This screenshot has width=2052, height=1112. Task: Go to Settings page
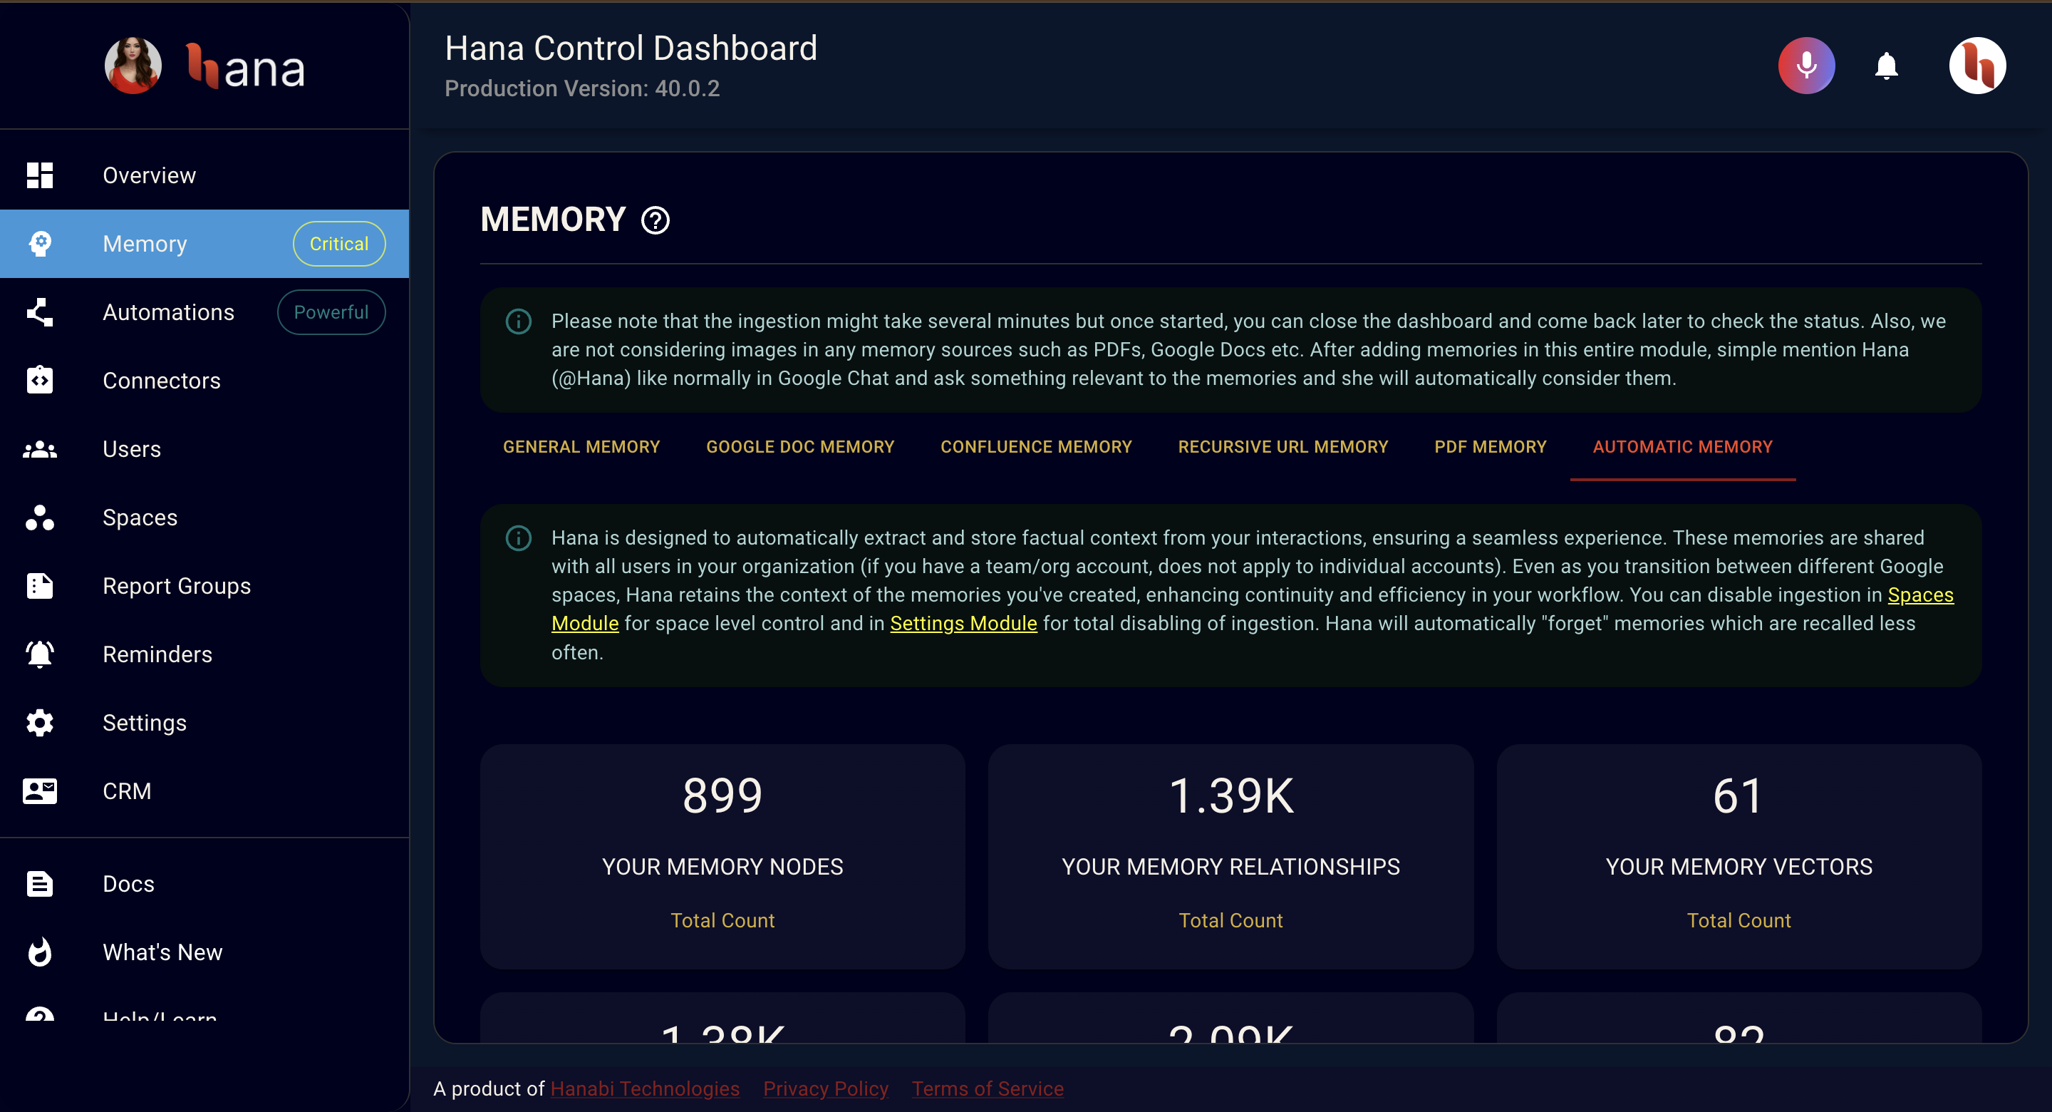click(x=204, y=723)
